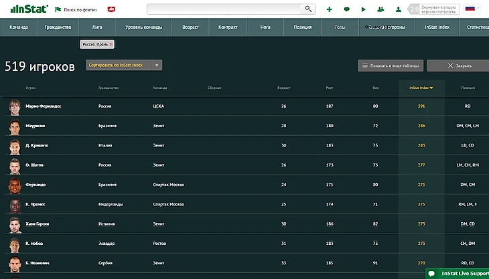Open the Russian flag language selector

pos(470,9)
